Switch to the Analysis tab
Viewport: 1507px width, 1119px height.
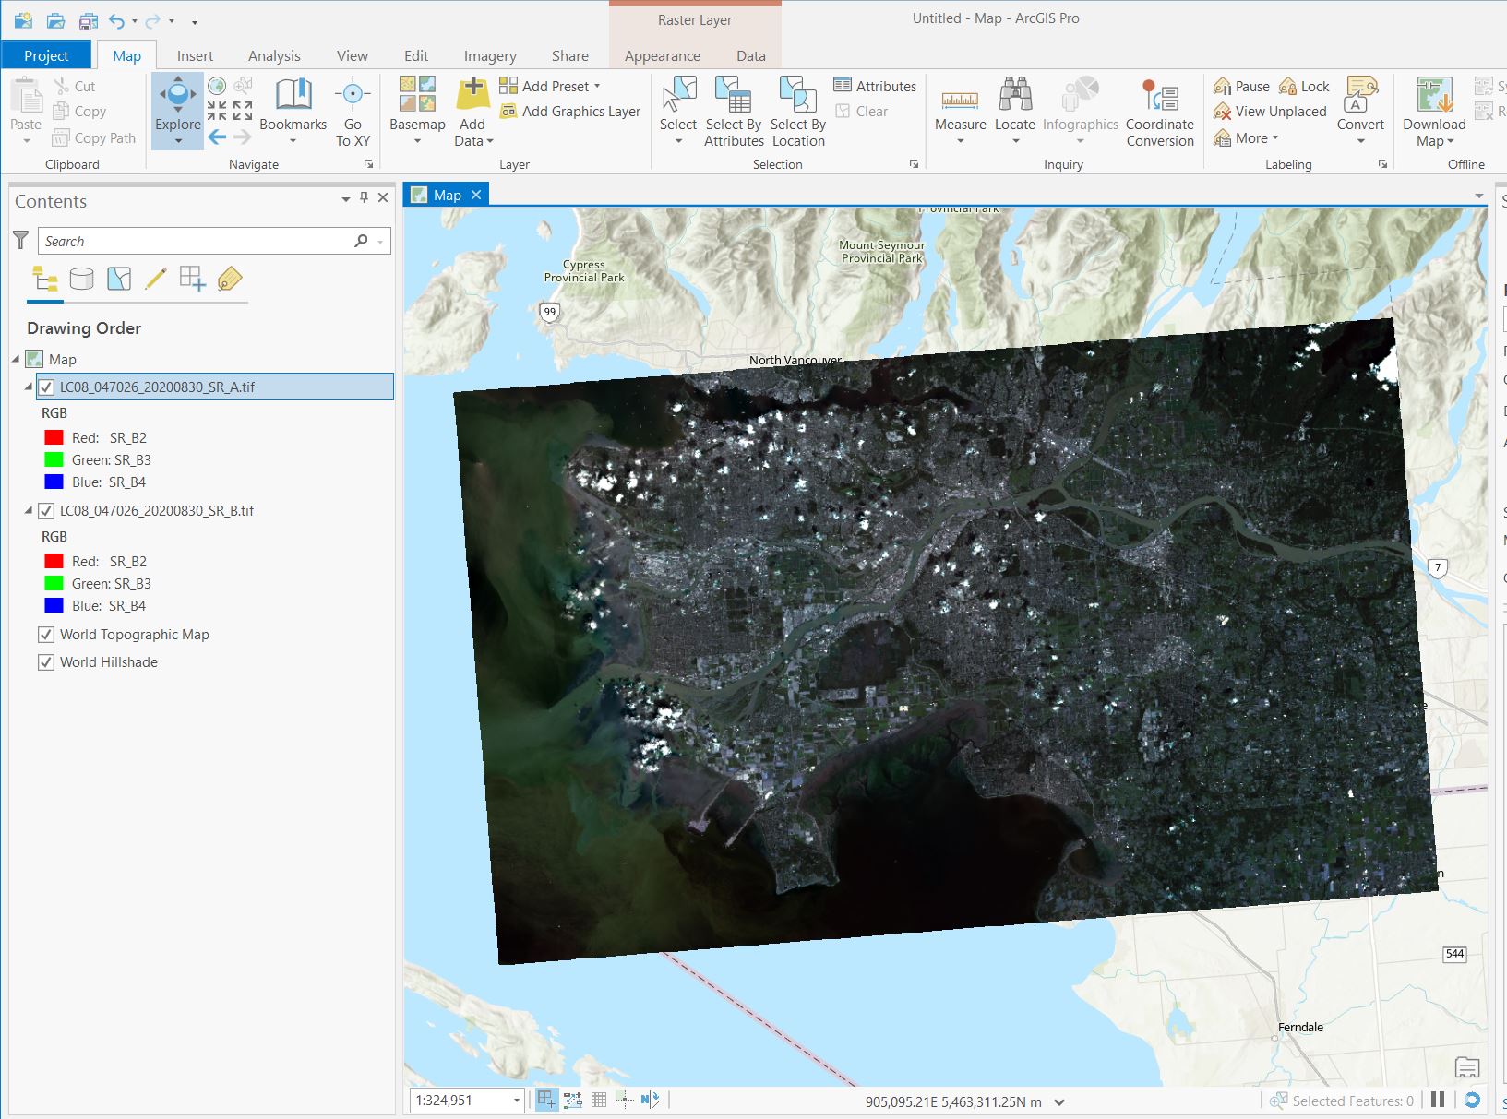coord(274,56)
